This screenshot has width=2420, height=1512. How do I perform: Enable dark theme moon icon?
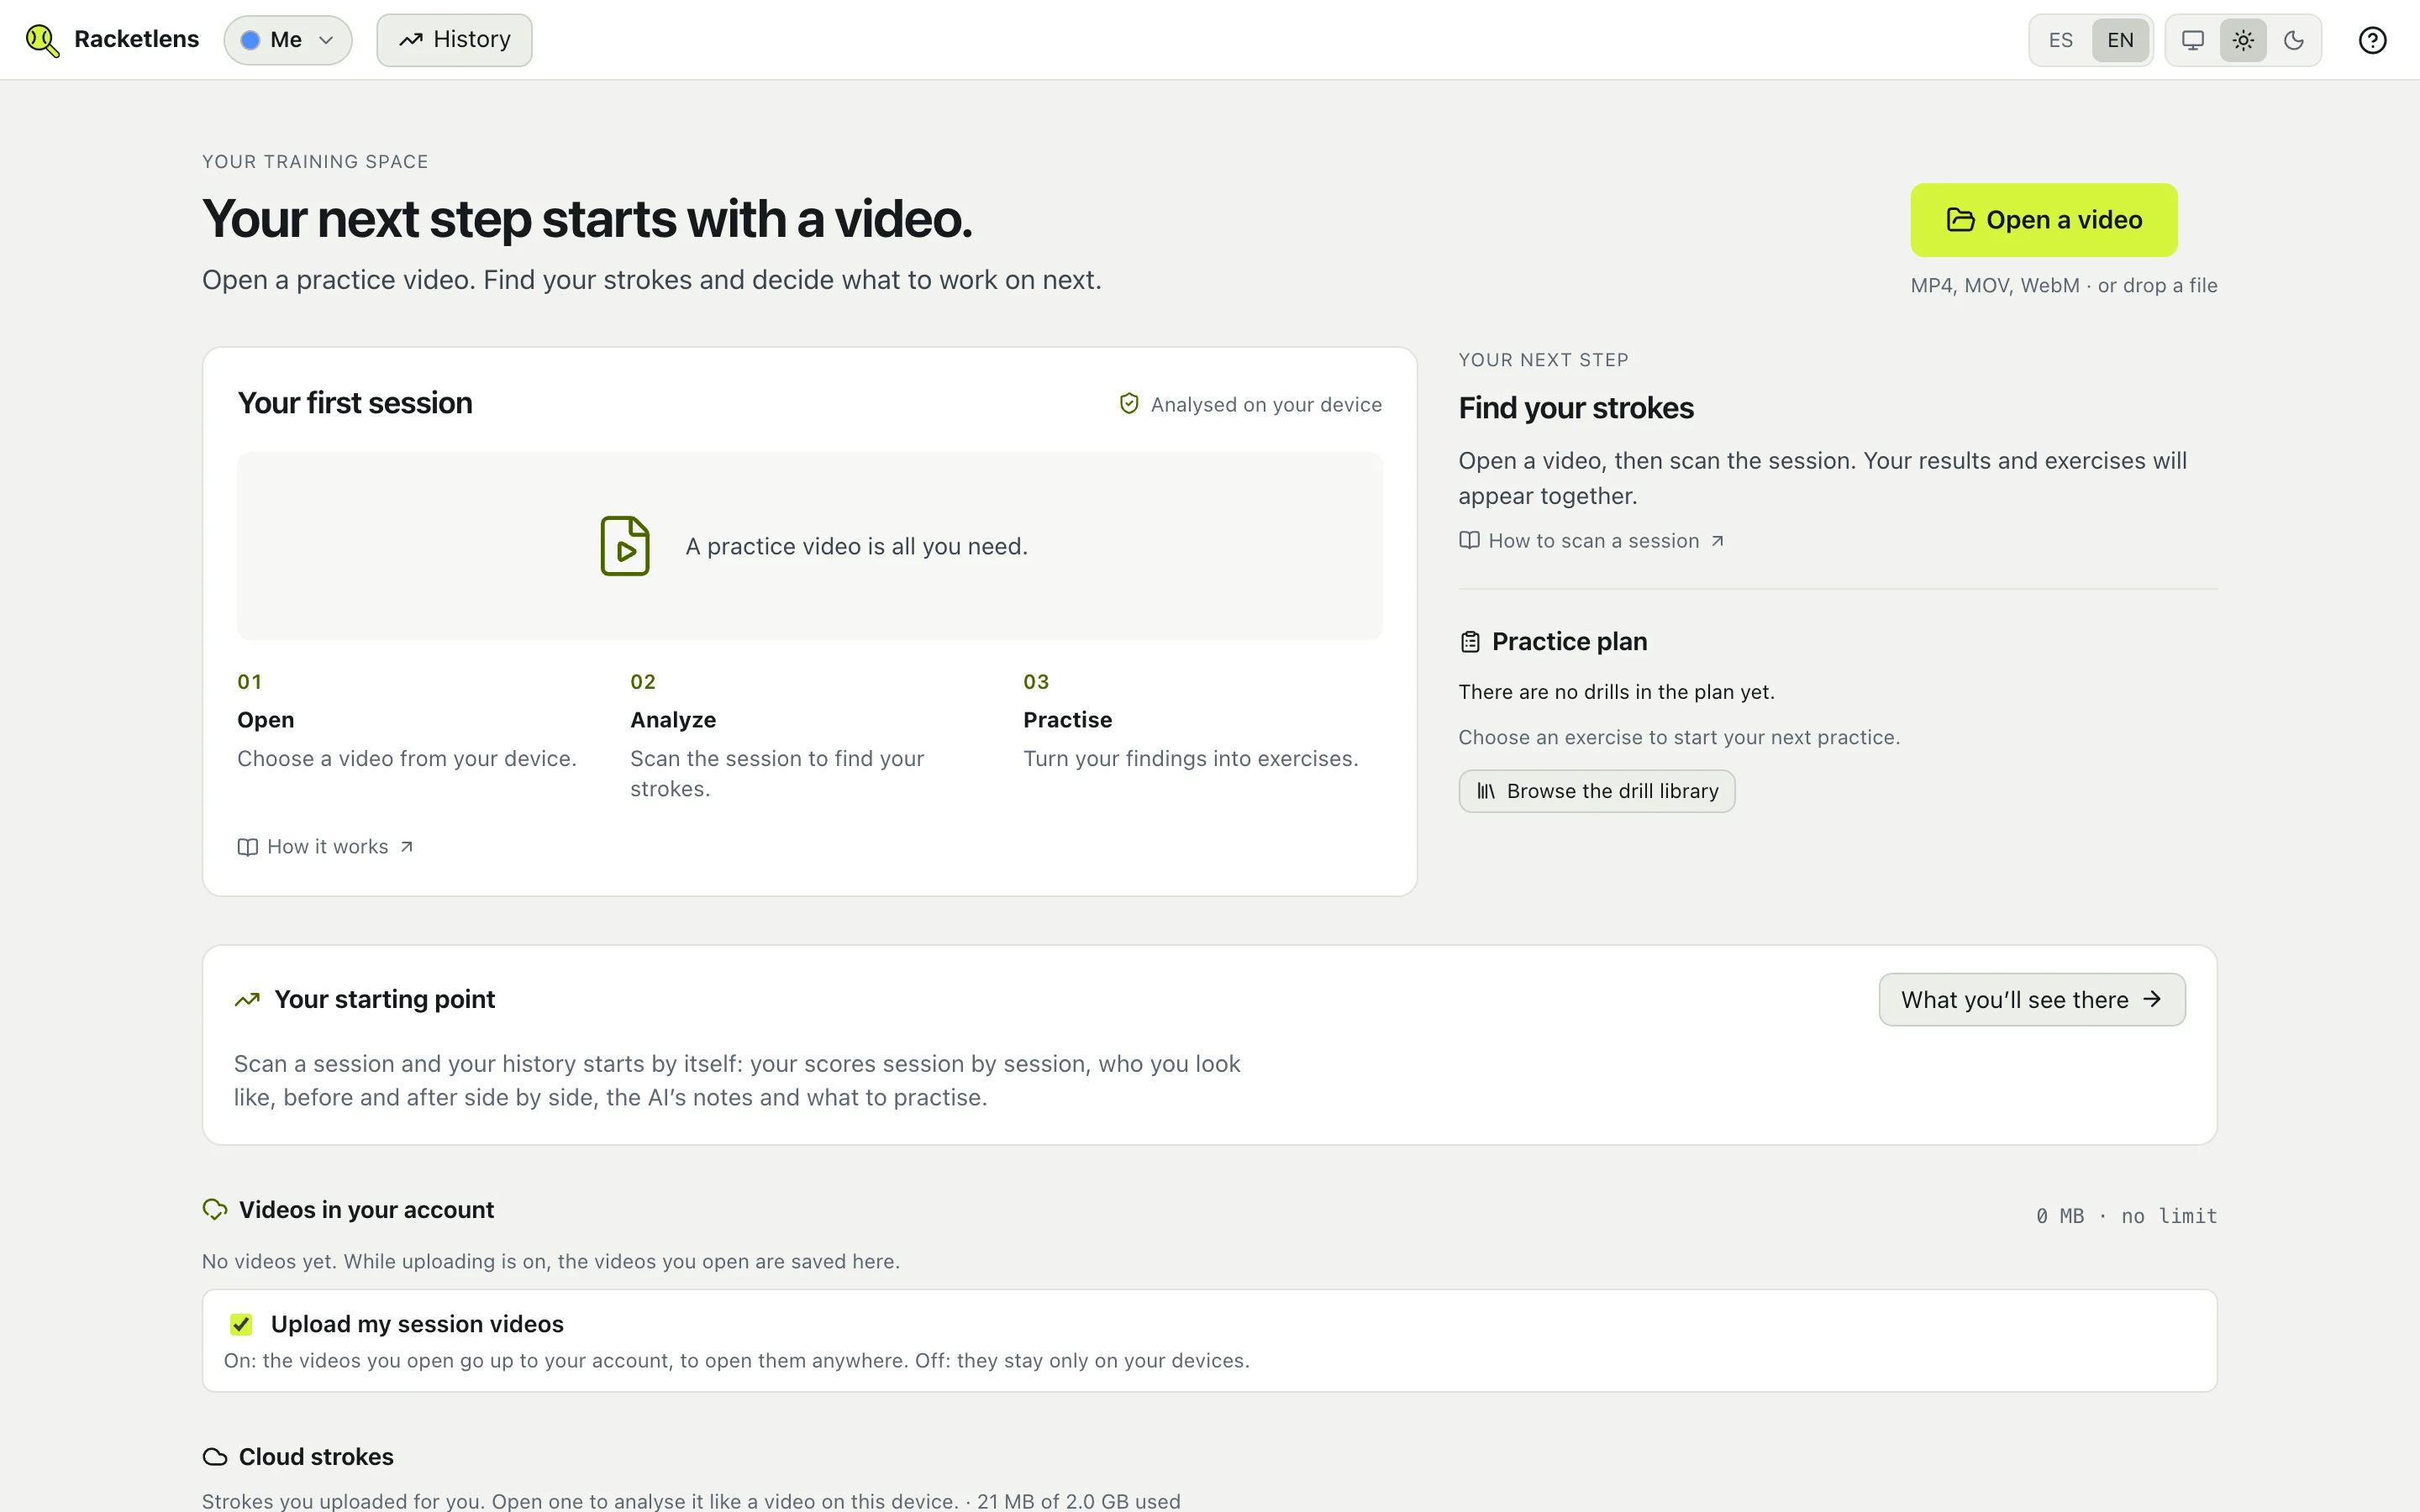(x=2294, y=40)
